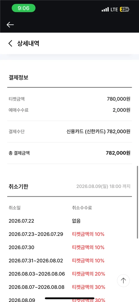Tap the LTE network label
139x302 pixels.
pos(114,9)
